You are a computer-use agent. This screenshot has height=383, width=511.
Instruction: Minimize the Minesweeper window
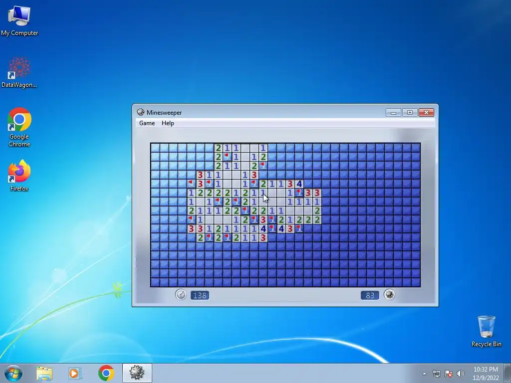(393, 112)
